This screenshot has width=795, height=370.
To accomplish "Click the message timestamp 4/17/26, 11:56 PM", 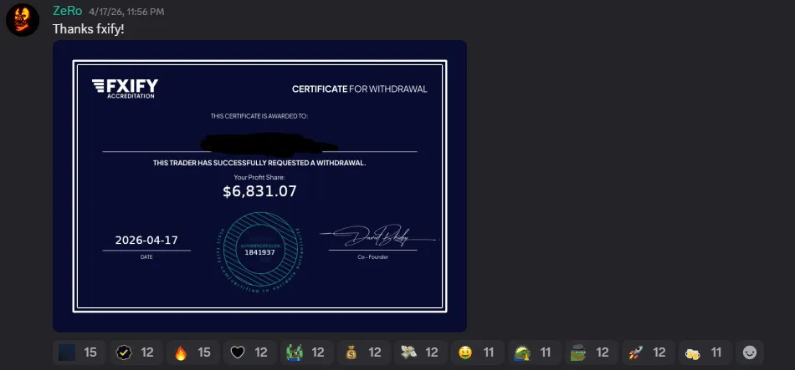I will pos(126,11).
